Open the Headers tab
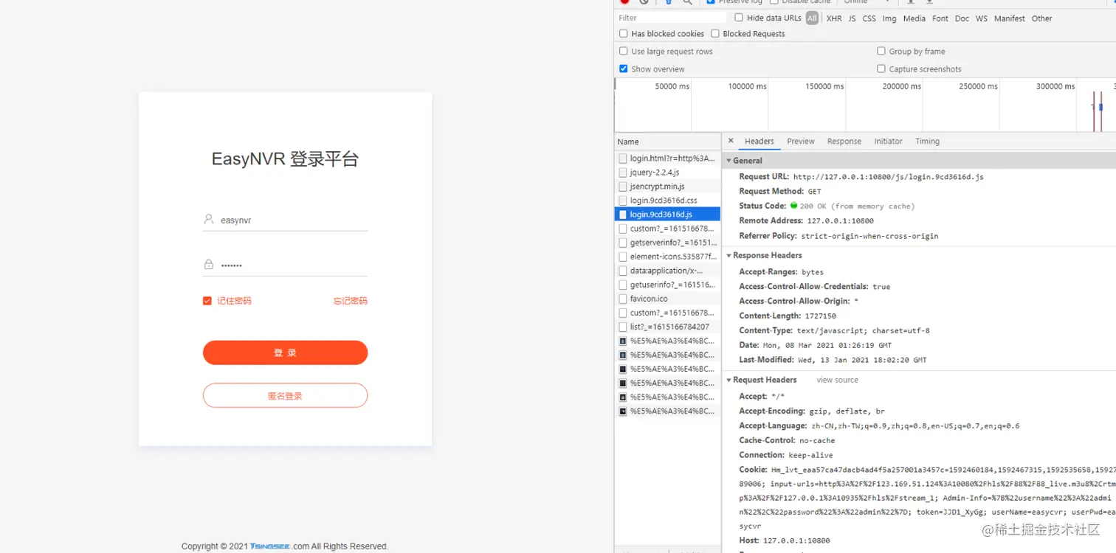1116x553 pixels. pos(759,142)
